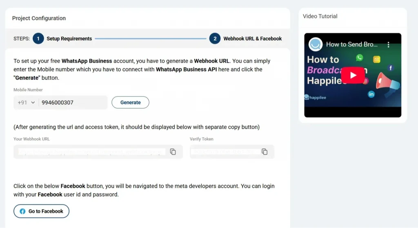The height and width of the screenshot is (228, 418).
Task: Focus the Mobile Number input field
Action: coord(73,103)
